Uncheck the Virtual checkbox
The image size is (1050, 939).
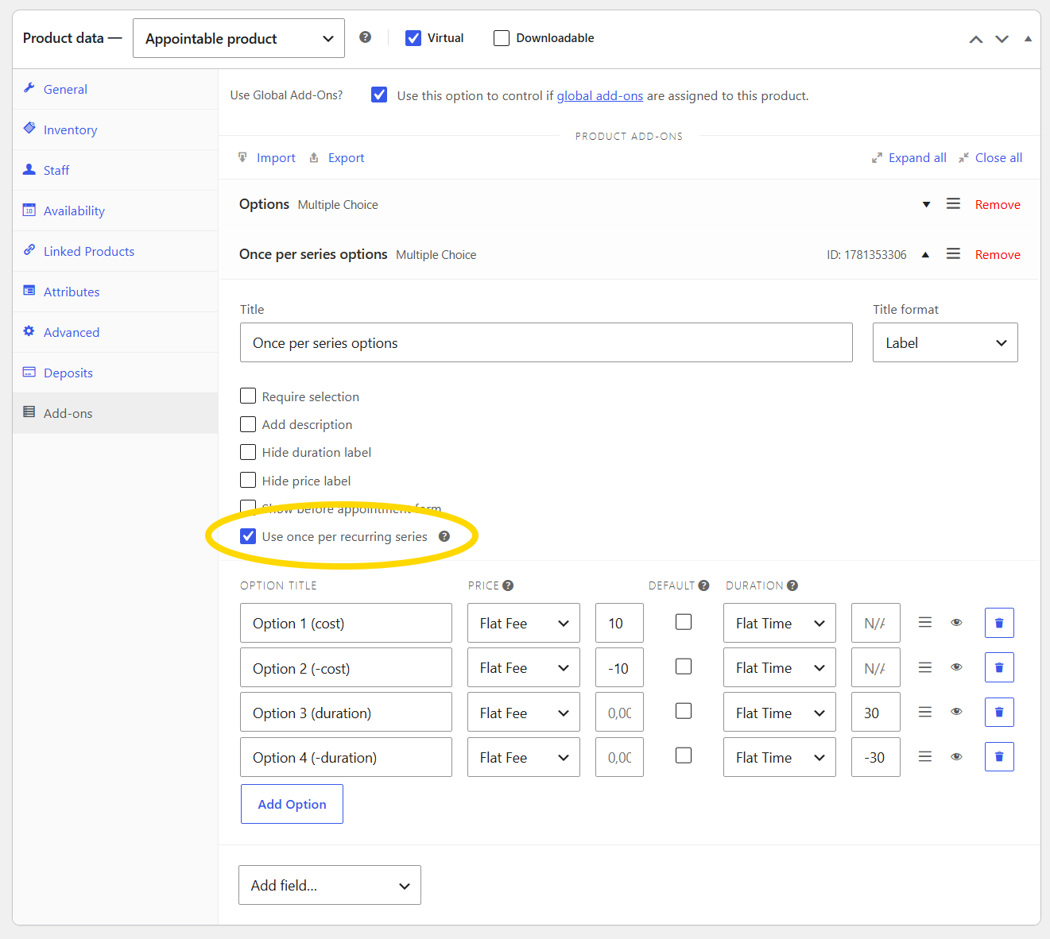click(413, 38)
